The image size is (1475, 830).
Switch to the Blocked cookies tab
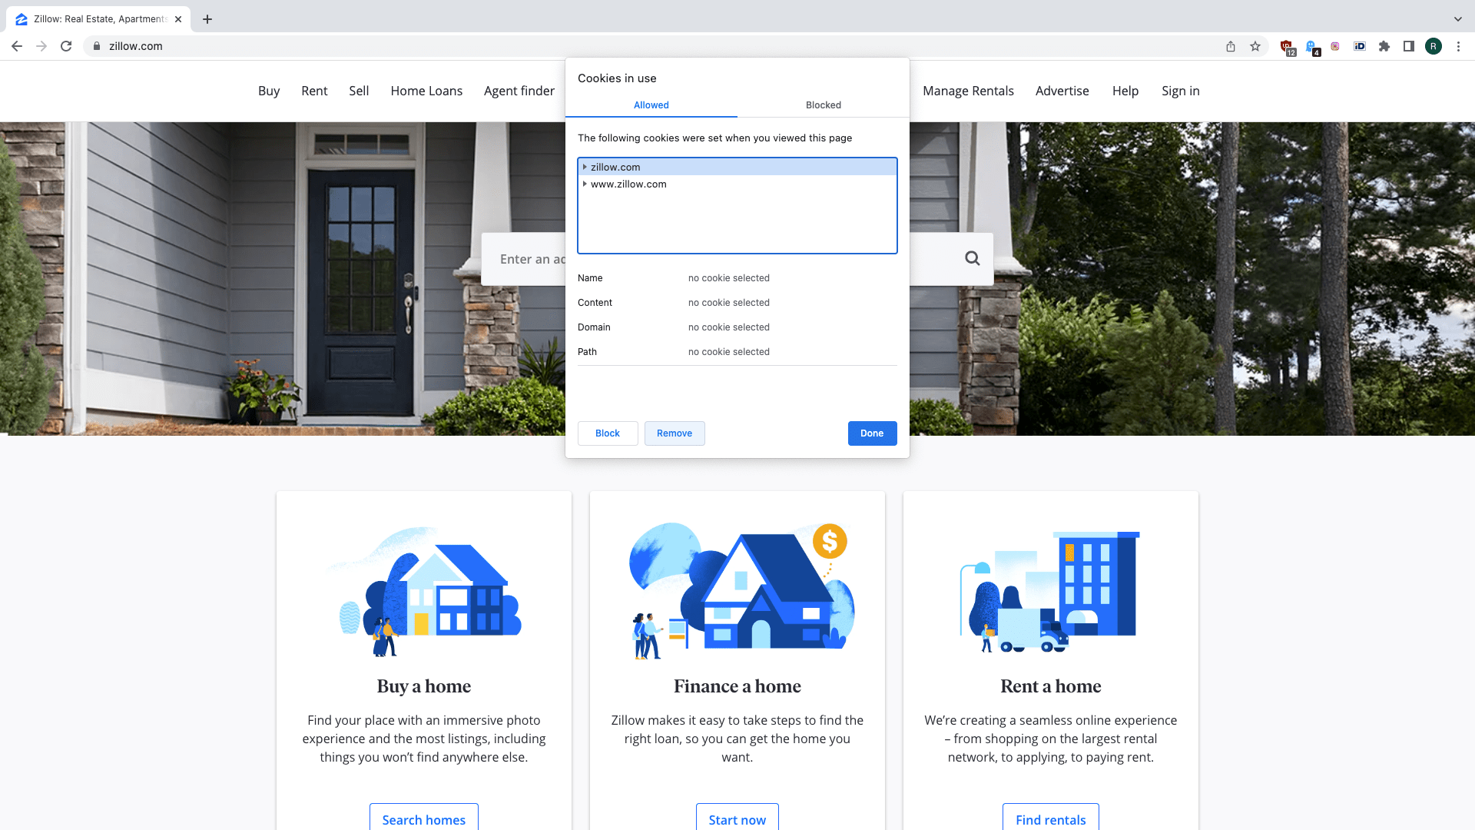pos(823,105)
